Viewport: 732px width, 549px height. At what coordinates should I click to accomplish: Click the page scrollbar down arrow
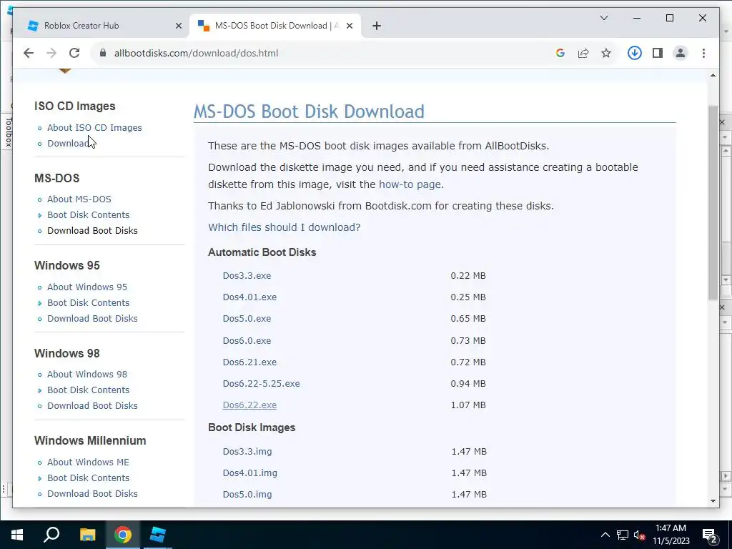pyautogui.click(x=713, y=501)
